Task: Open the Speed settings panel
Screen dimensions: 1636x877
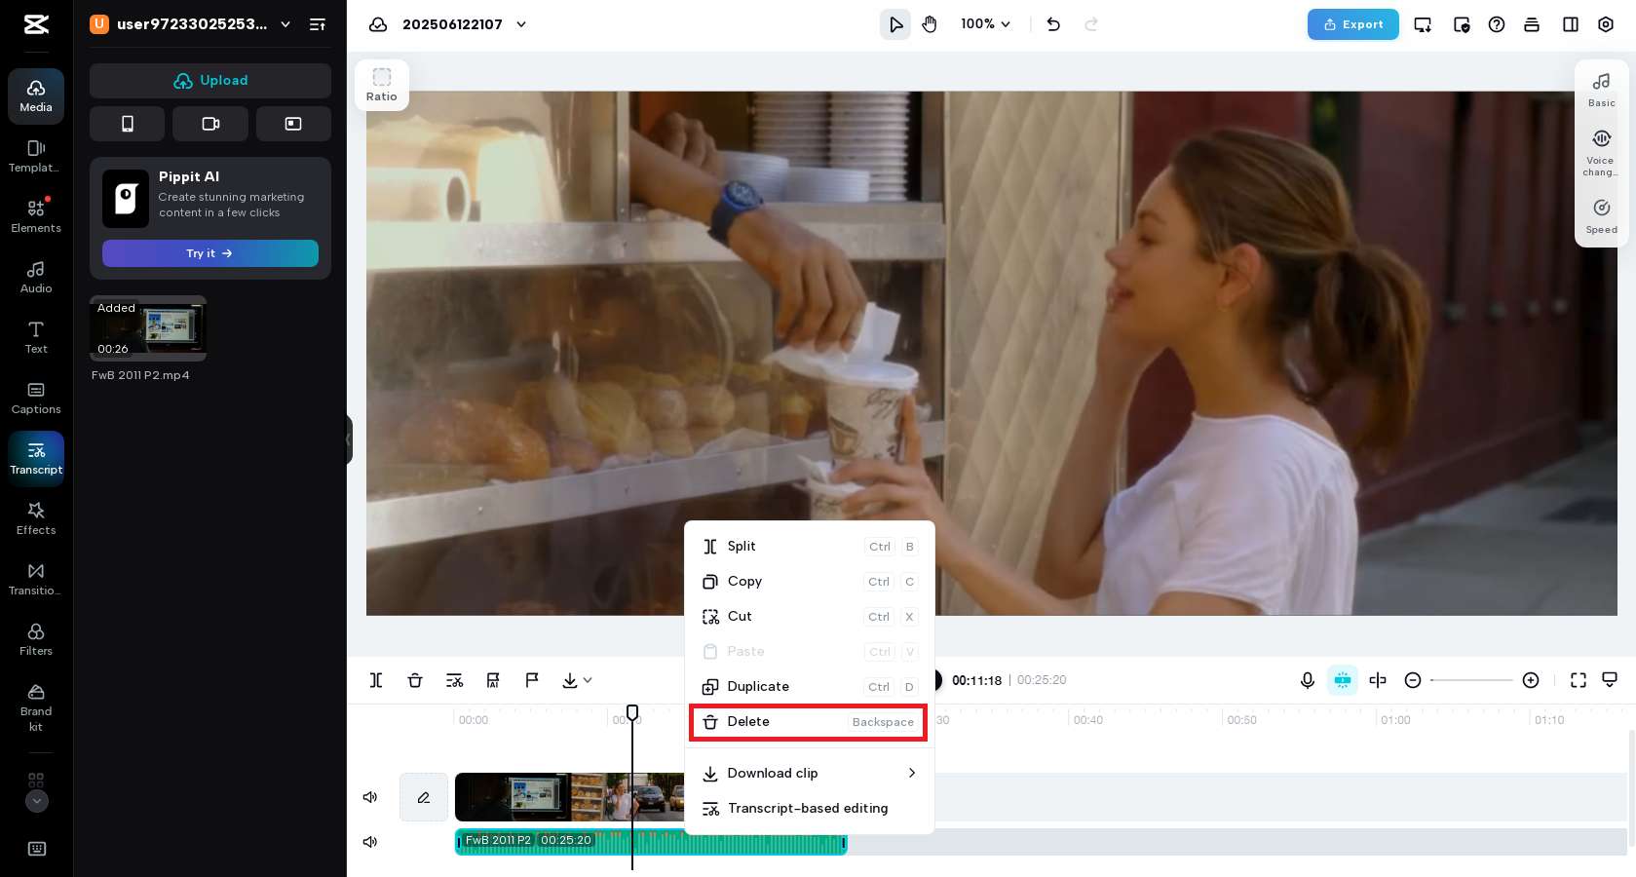Action: (1602, 216)
